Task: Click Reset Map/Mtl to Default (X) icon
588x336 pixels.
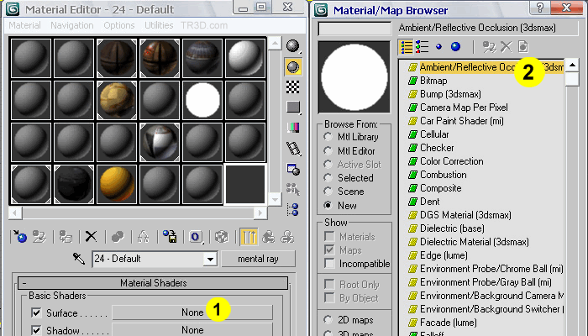Action: [91, 237]
